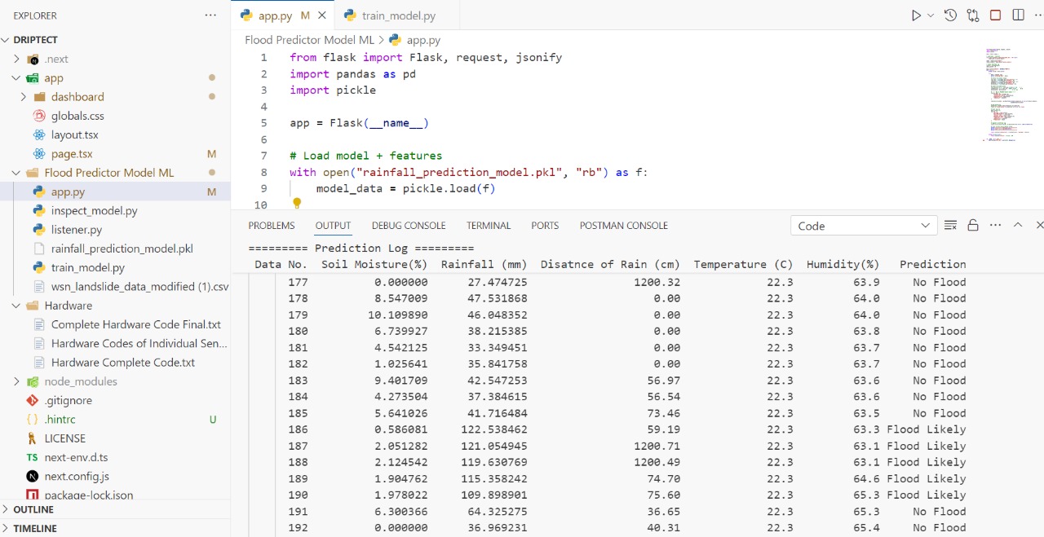Click the Prediction column header in output
Viewport: 1044px width, 537px height.
(932, 264)
